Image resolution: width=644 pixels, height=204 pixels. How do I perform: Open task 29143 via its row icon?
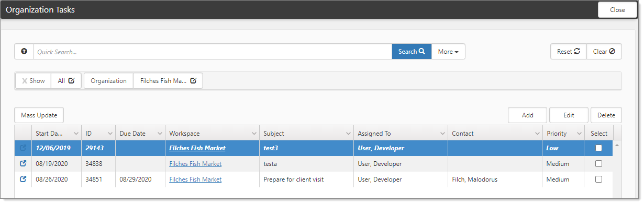point(23,148)
